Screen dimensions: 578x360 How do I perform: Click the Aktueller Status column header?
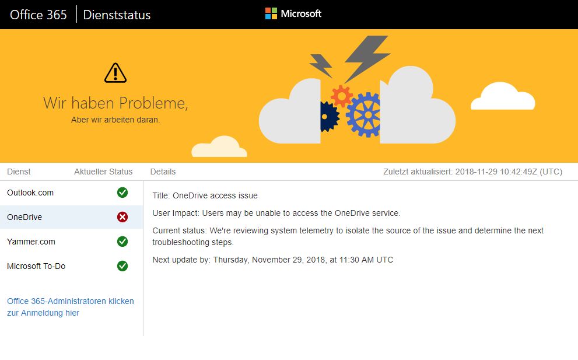tap(103, 172)
